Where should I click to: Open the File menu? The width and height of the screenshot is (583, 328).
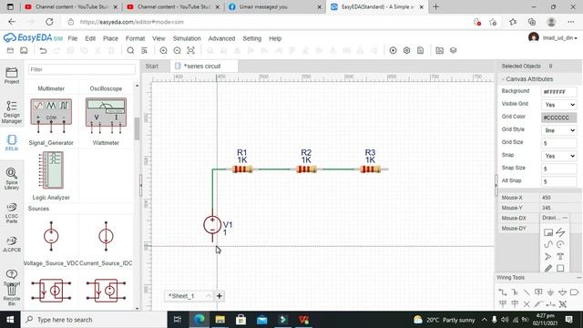[73, 38]
